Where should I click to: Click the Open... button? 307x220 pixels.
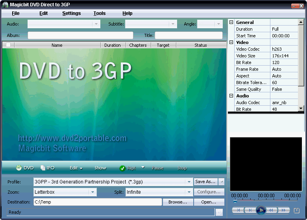209,202
